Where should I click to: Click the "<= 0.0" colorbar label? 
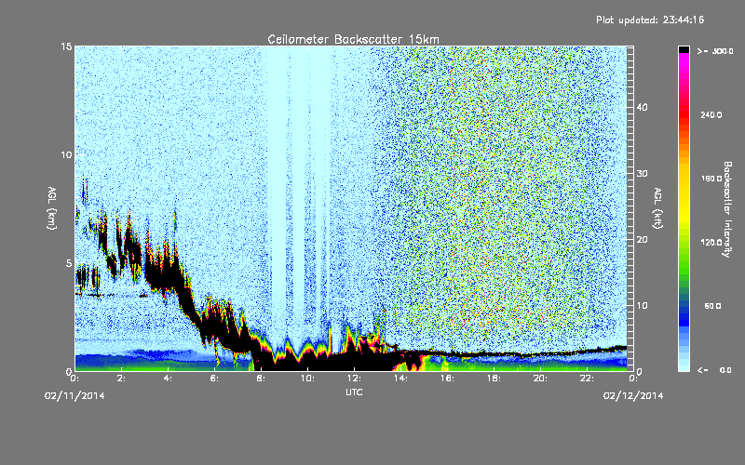click(715, 370)
